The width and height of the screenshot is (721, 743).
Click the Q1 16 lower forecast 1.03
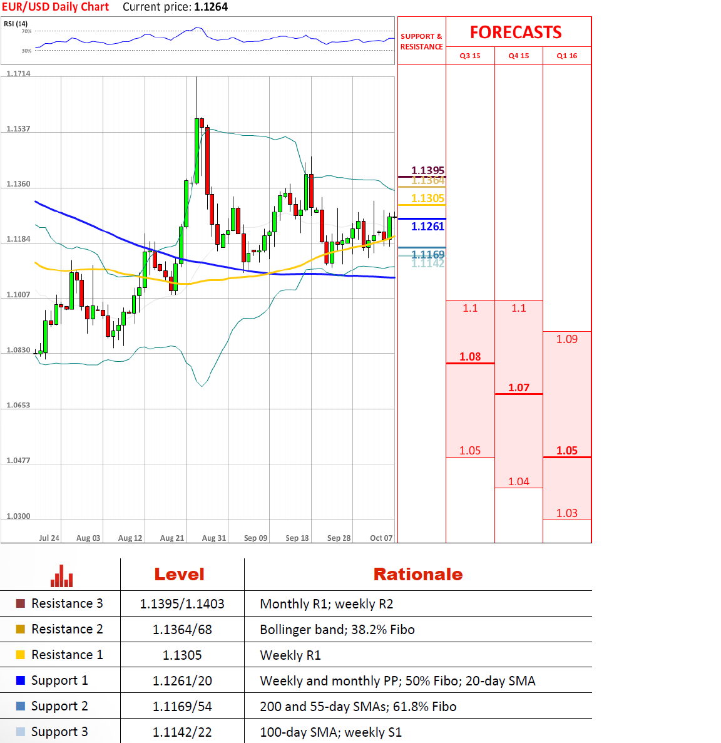coord(567,513)
